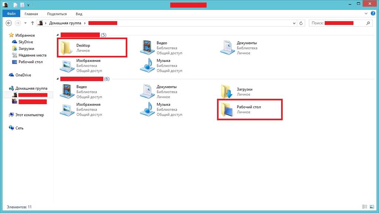This screenshot has width=379, height=213.
Task: Expand the address bar history dropdown
Action: tap(294, 23)
